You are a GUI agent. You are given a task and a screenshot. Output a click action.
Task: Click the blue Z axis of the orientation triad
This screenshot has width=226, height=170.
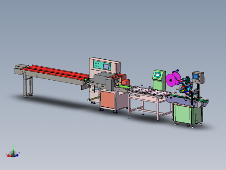(16, 156)
